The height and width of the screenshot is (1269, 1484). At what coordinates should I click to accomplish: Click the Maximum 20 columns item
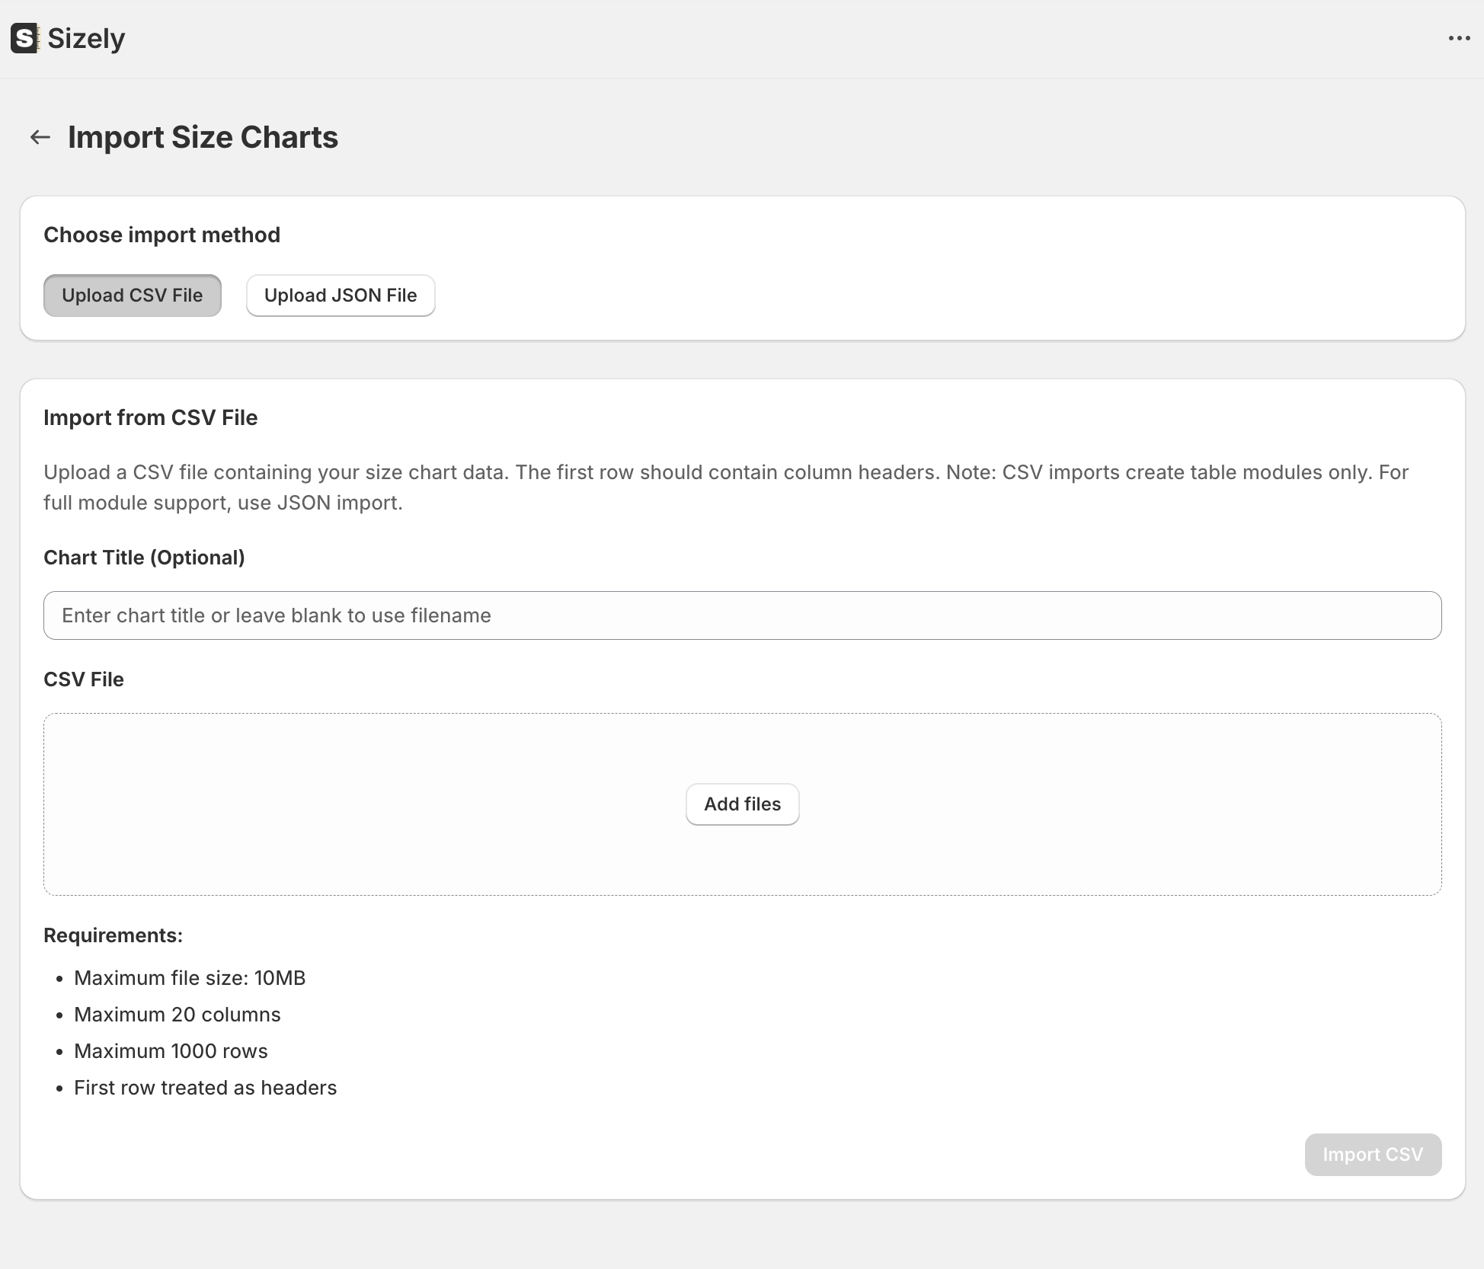177,1015
